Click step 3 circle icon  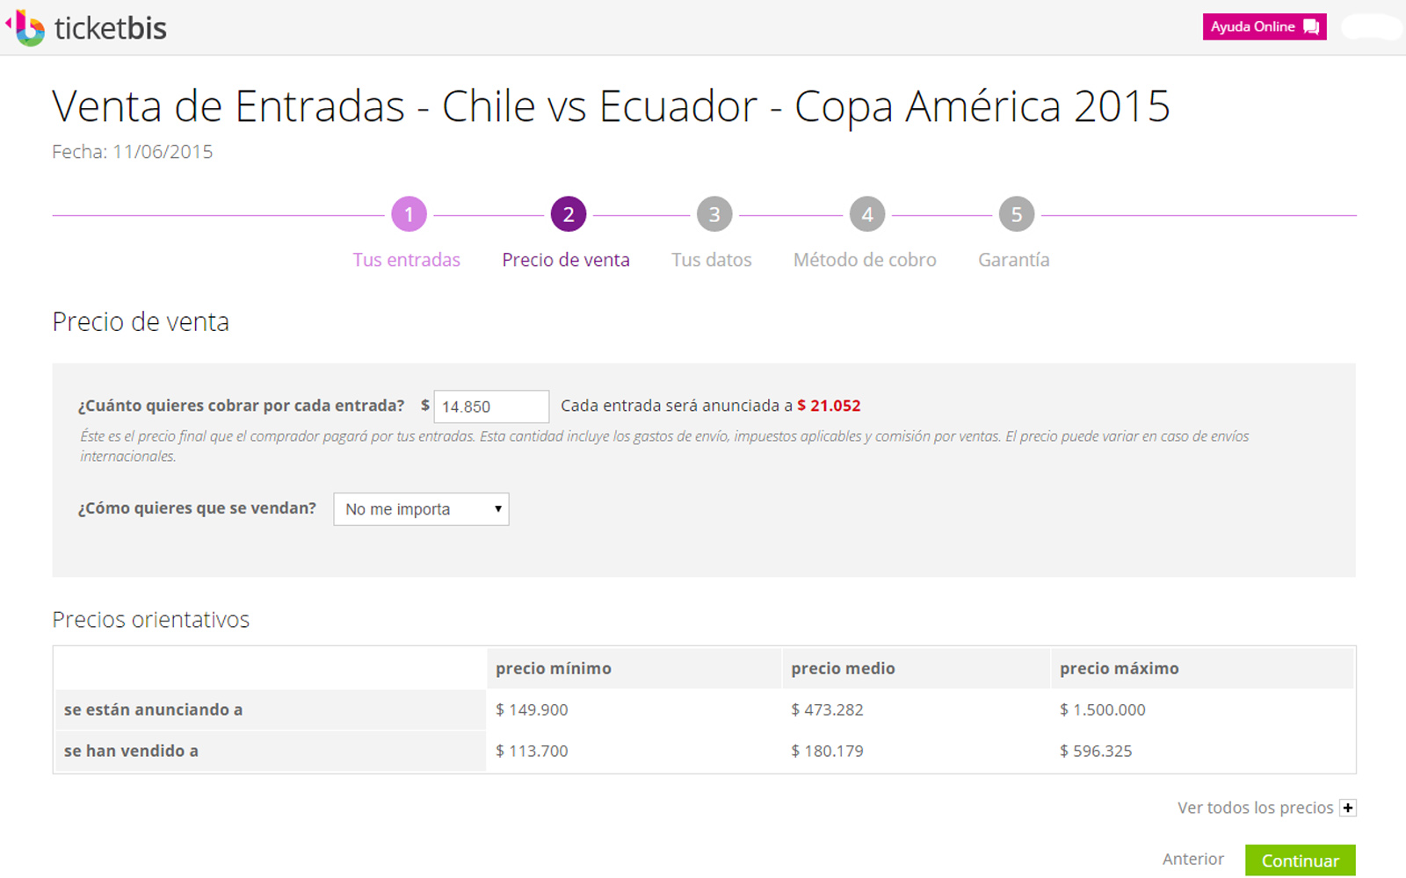[714, 214]
